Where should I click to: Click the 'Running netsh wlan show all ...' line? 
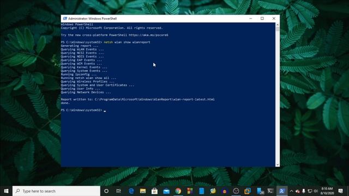pyautogui.click(x=88, y=78)
